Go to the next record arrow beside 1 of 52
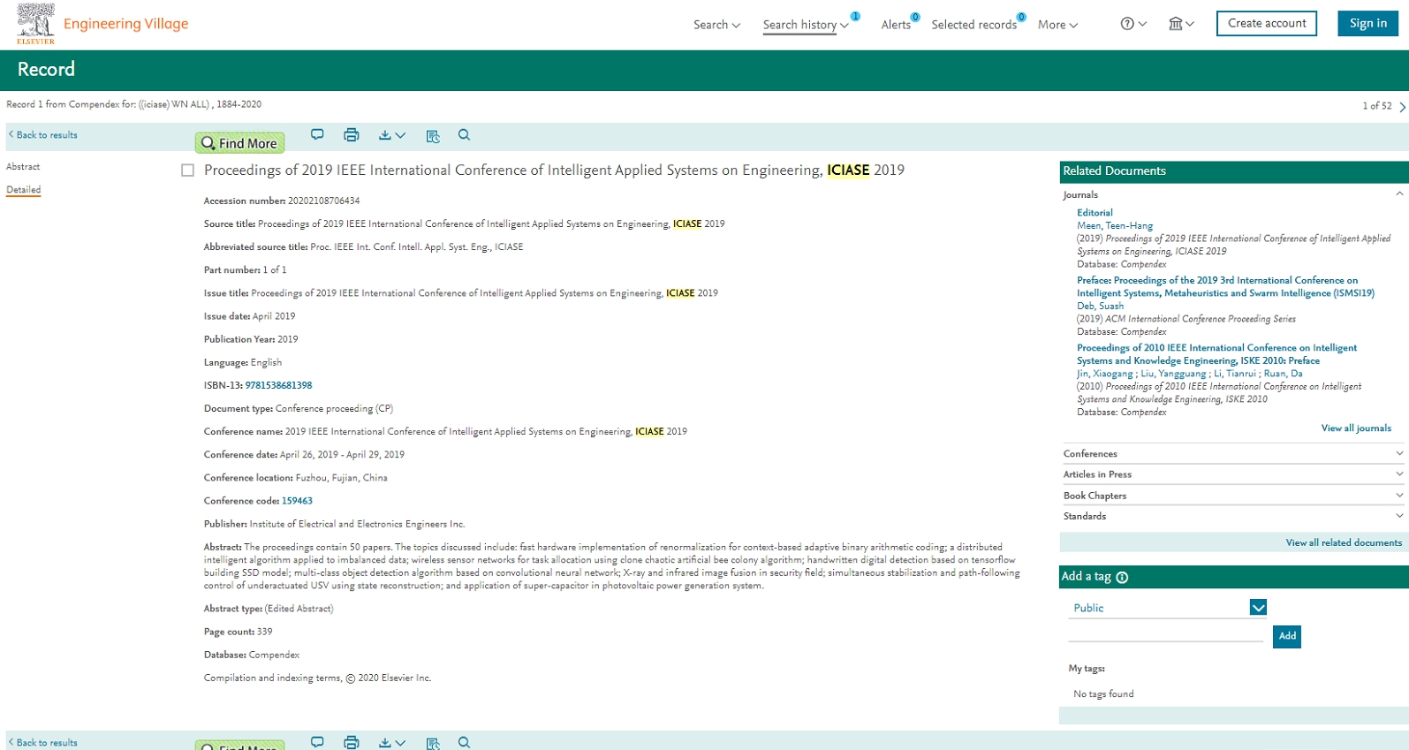The width and height of the screenshot is (1409, 750). pos(1402,107)
